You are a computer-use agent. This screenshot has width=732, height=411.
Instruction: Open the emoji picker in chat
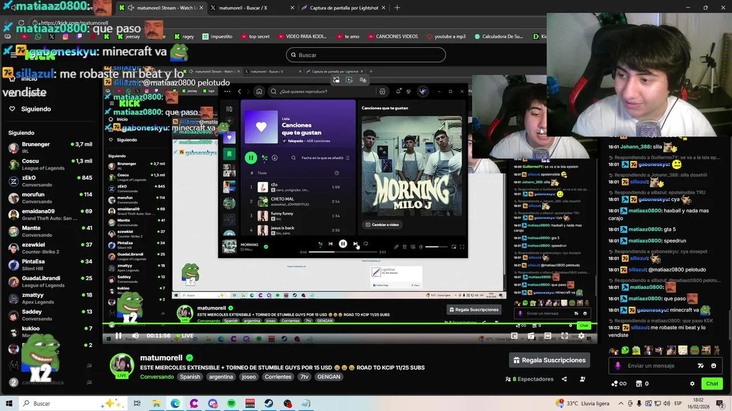click(x=714, y=366)
